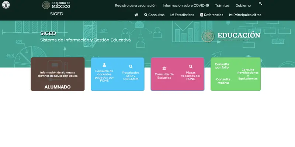The image size is (295, 147).
Task: Go to home via house icon
Action: point(136,15)
